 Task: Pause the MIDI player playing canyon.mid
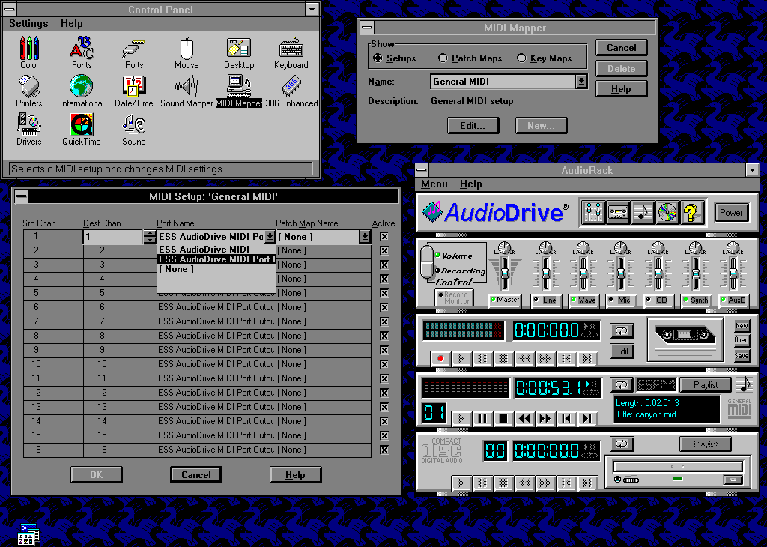(x=482, y=418)
